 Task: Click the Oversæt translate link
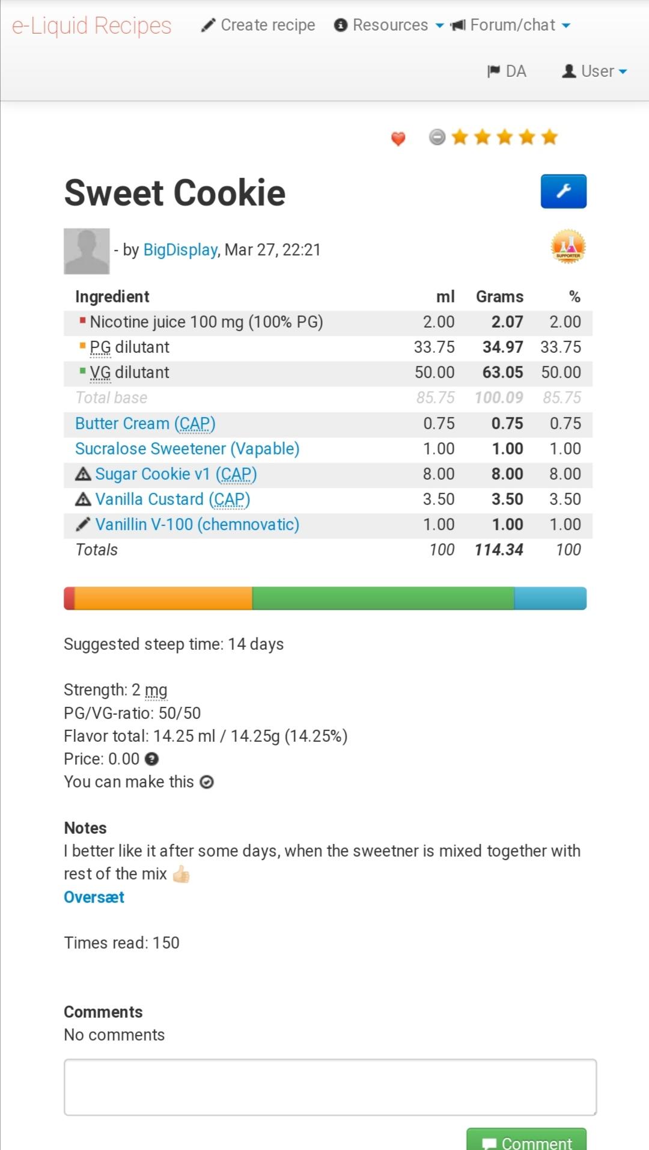94,897
